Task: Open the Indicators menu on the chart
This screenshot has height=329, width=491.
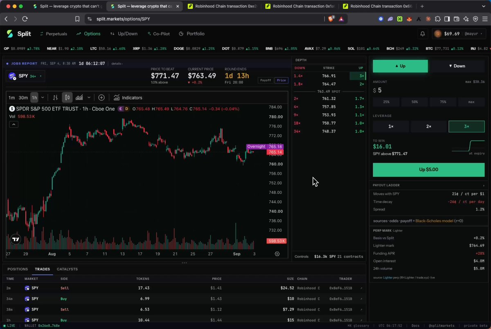Action: [128, 98]
